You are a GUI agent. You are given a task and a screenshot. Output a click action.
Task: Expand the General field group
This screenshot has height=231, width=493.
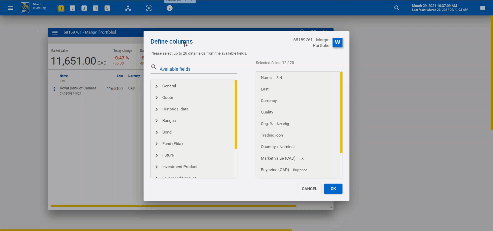pos(193,86)
